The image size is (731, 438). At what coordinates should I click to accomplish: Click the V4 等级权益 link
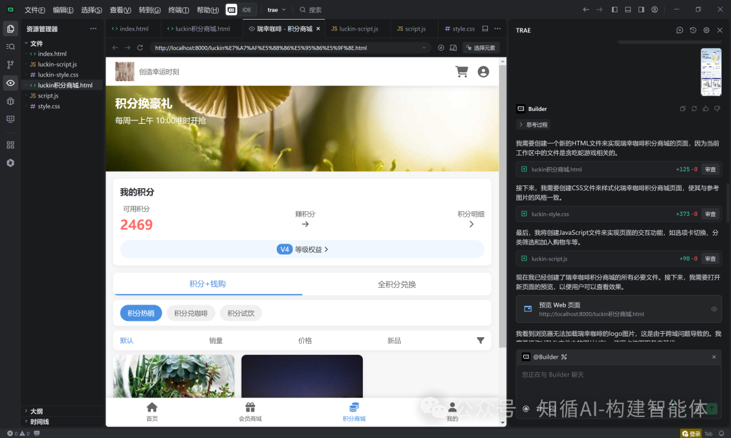302,250
